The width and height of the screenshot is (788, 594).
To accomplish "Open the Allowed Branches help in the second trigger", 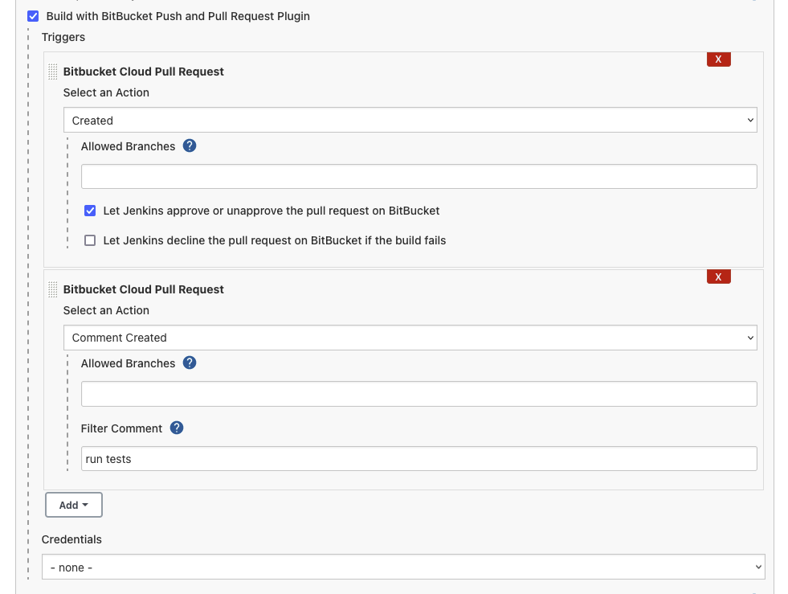I will (x=190, y=363).
